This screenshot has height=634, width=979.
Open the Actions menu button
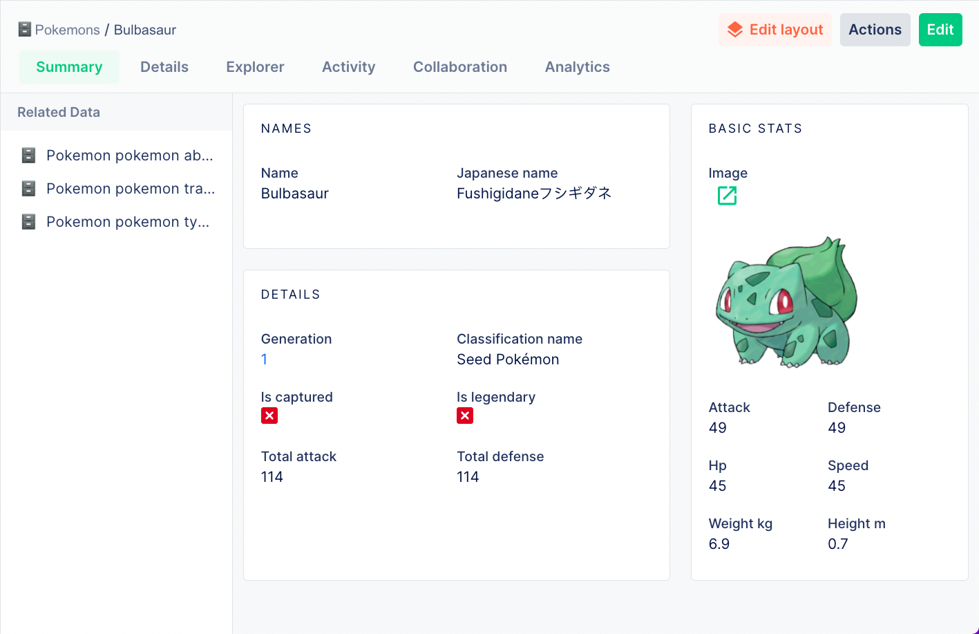[x=875, y=30]
